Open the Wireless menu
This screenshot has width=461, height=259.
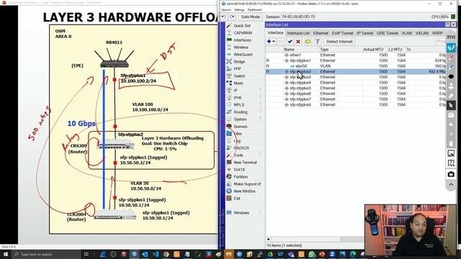click(241, 47)
